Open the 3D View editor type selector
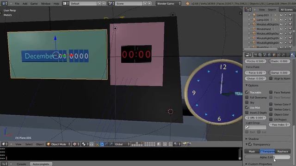This screenshot has width=296, height=166. pos(5,144)
